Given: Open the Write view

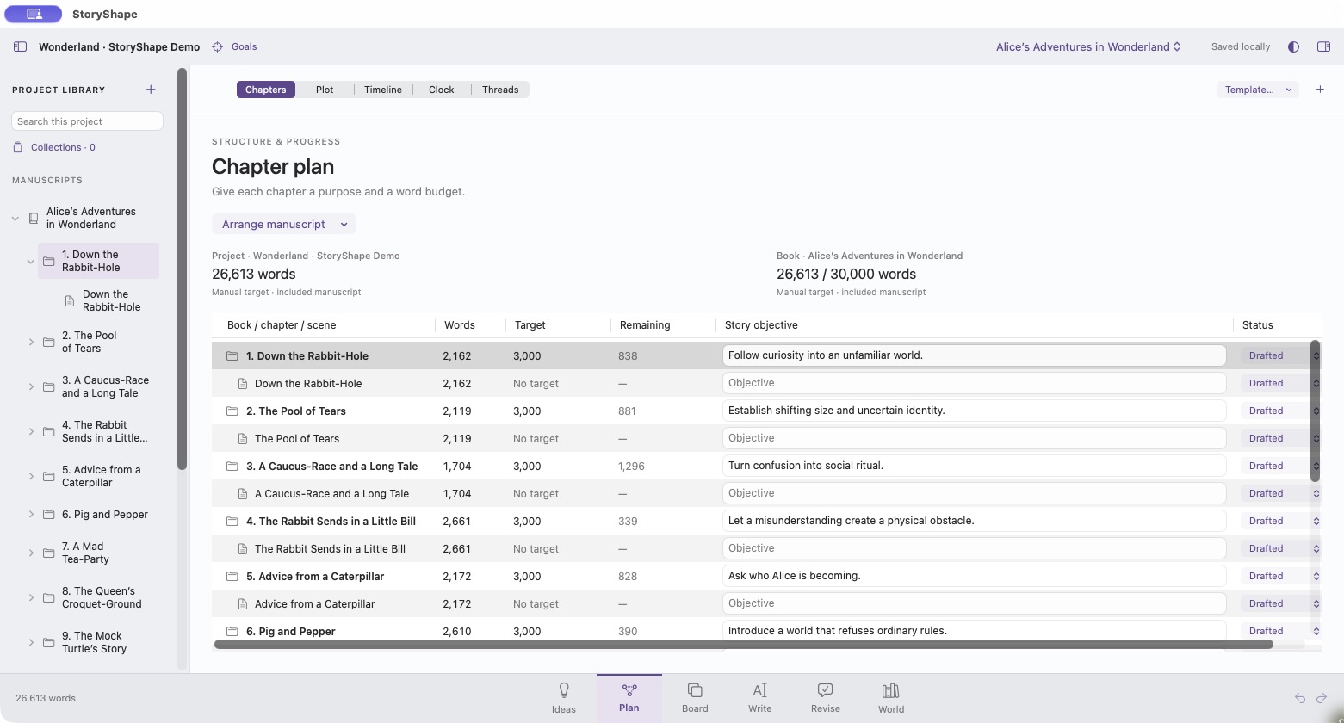Looking at the screenshot, I should pos(760,697).
